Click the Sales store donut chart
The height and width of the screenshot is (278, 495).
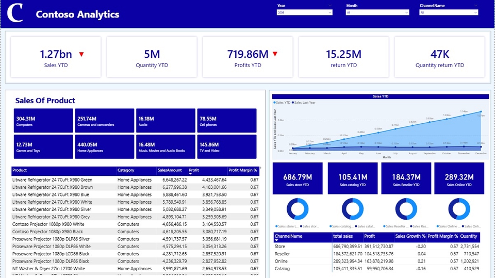[x=297, y=209]
